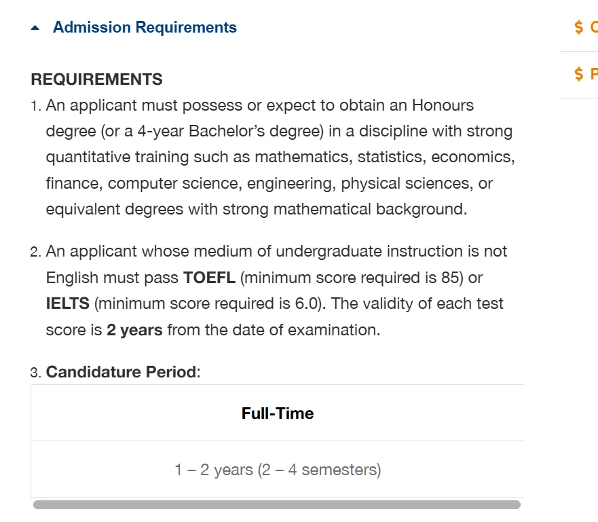Click the bold TOEFL text
Viewport: 598px width, 522px height.
point(209,278)
